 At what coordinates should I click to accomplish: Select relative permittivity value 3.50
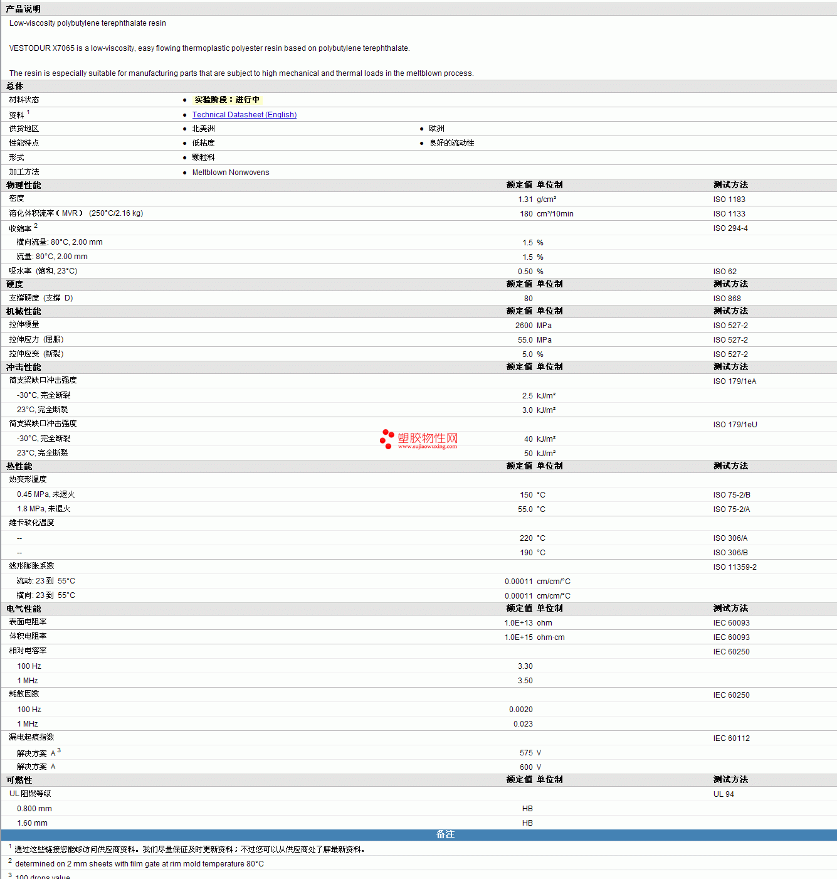pos(525,681)
